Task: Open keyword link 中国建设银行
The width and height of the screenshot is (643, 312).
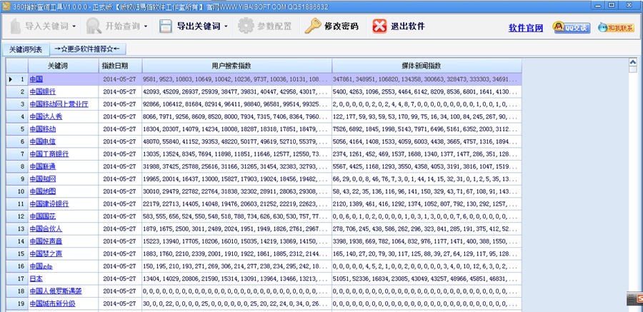Action: point(49,203)
